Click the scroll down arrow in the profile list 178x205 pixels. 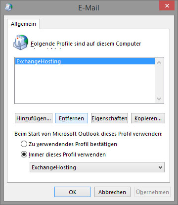point(159,99)
